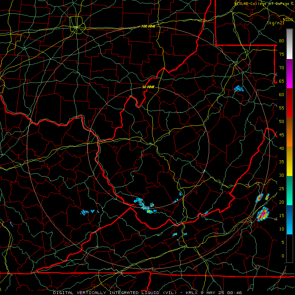Click the magenta band of the color bar
This screenshot has width=295, height=295.
(289, 74)
